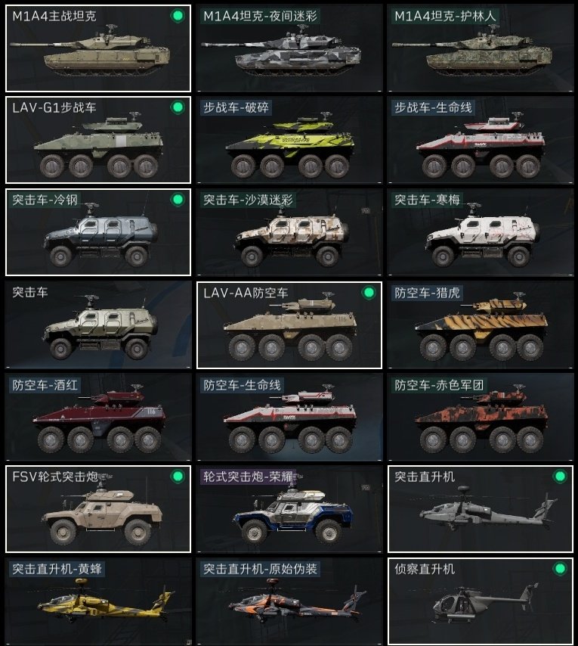
Task: Select the 防空车-赤色军团 orange camo skin
Action: 481,417
